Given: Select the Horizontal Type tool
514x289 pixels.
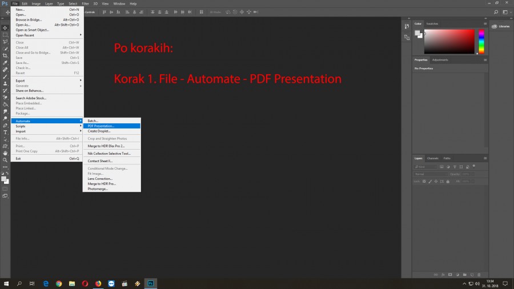Looking at the screenshot, I should [5, 132].
